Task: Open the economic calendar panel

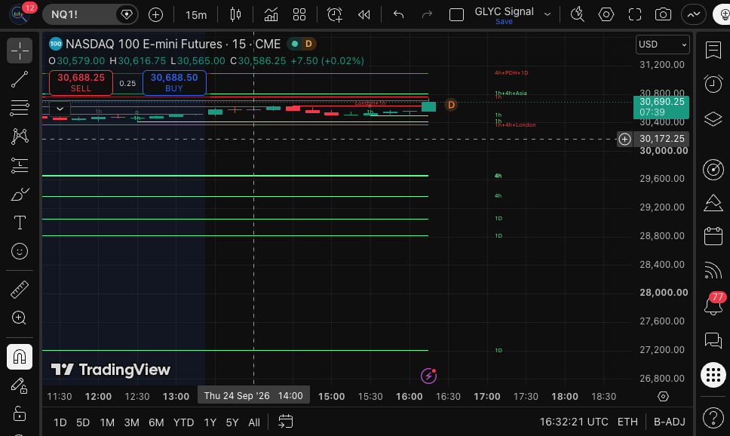Action: click(713, 235)
